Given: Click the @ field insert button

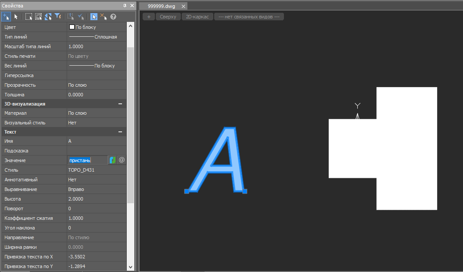Looking at the screenshot, I should point(122,160).
